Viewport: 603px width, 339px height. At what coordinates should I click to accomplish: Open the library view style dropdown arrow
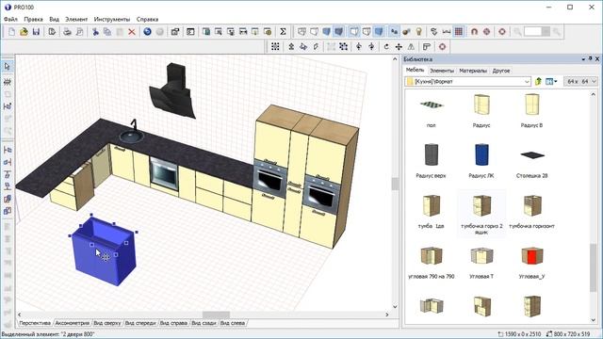tap(556, 82)
